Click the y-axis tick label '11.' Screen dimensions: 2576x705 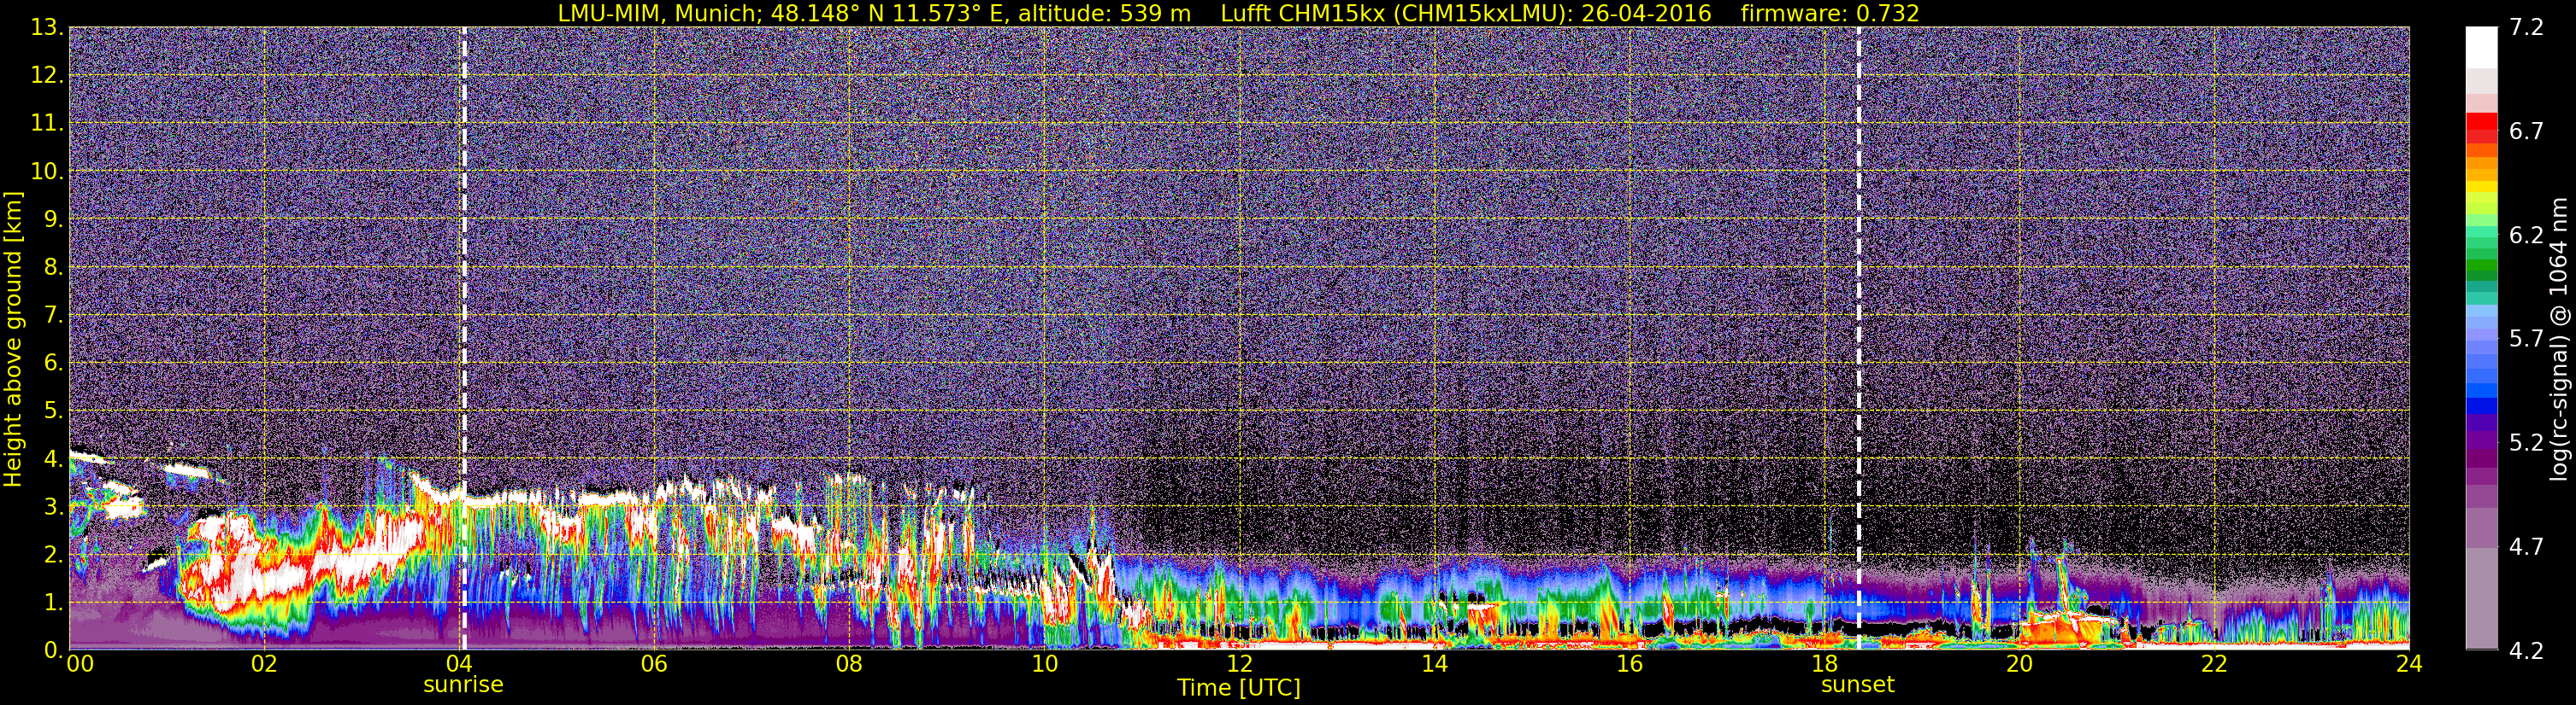(x=47, y=124)
